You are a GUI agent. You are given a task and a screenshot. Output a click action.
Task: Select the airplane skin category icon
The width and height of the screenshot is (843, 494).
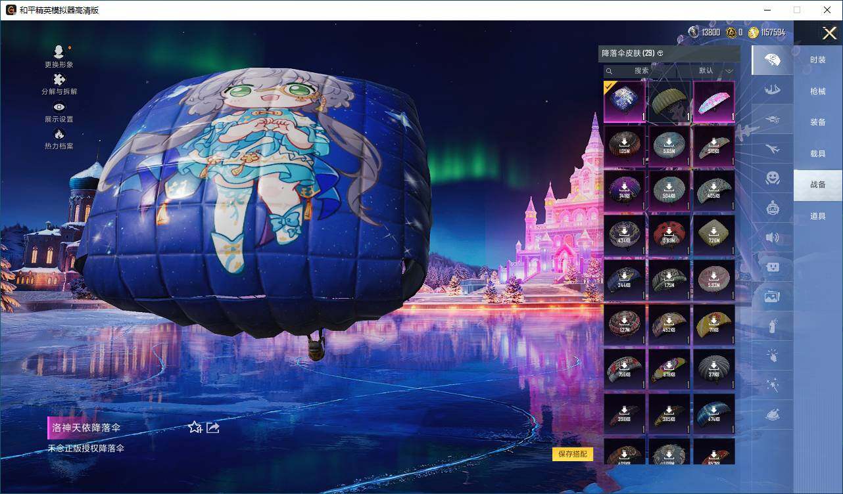773,149
